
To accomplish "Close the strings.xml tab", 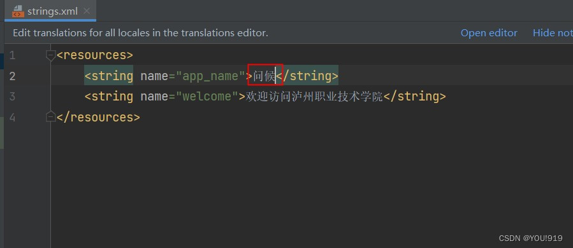I will (x=87, y=11).
